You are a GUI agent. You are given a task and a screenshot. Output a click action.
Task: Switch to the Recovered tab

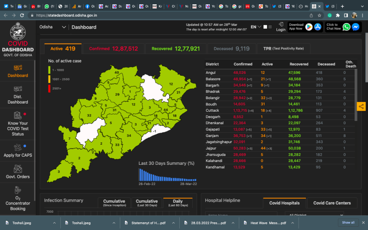[x=175, y=48]
